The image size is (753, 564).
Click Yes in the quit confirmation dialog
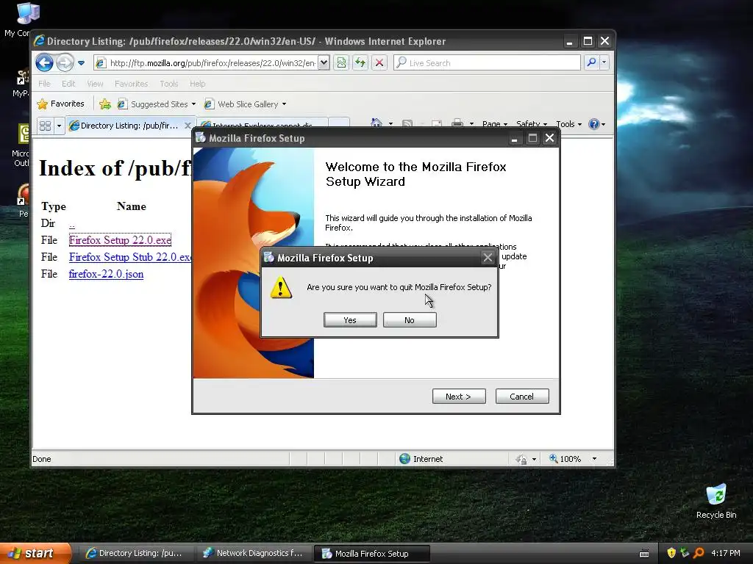pos(350,320)
